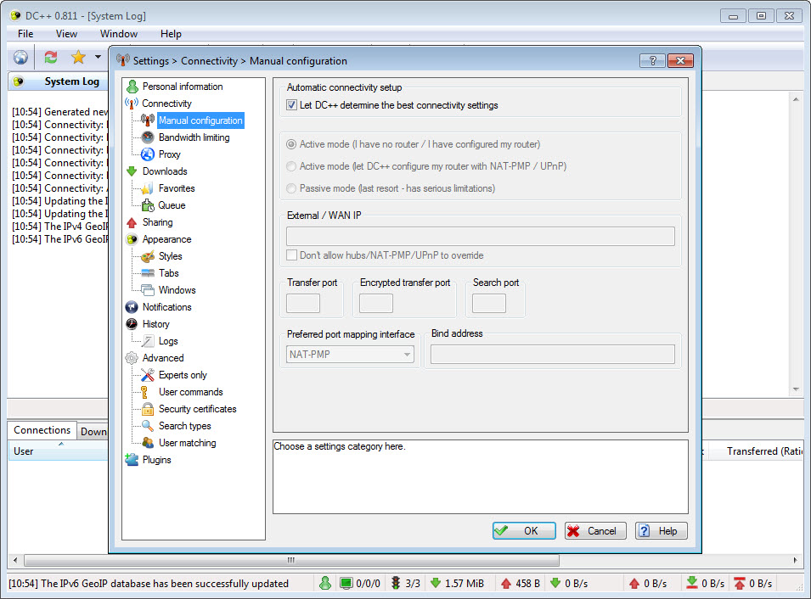The height and width of the screenshot is (599, 811).
Task: Click the System Log scroll-up arrow
Action: 796,98
